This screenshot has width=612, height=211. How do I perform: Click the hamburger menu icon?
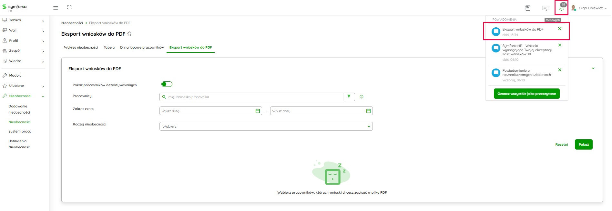pos(56,8)
